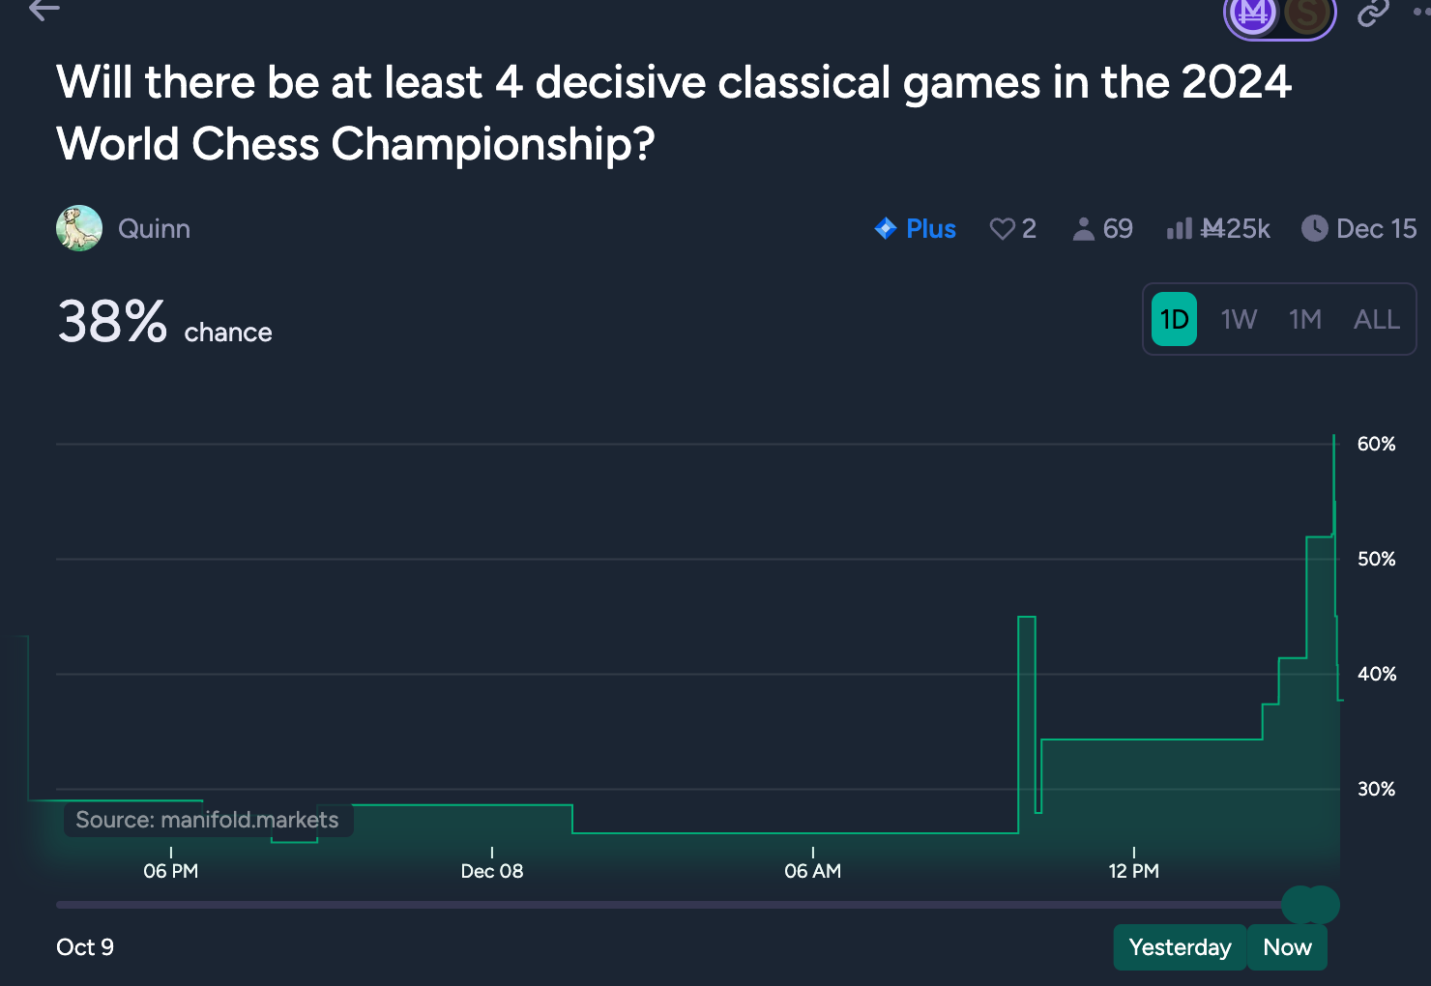This screenshot has height=986, width=1431.
Task: Open the trading volume bars icon
Action: 1179,229
